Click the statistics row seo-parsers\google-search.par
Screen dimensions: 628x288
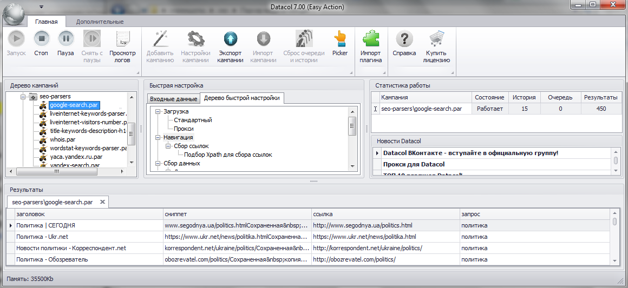coord(496,109)
